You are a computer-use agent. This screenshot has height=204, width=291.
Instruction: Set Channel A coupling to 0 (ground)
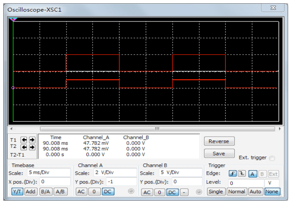tap(94, 192)
